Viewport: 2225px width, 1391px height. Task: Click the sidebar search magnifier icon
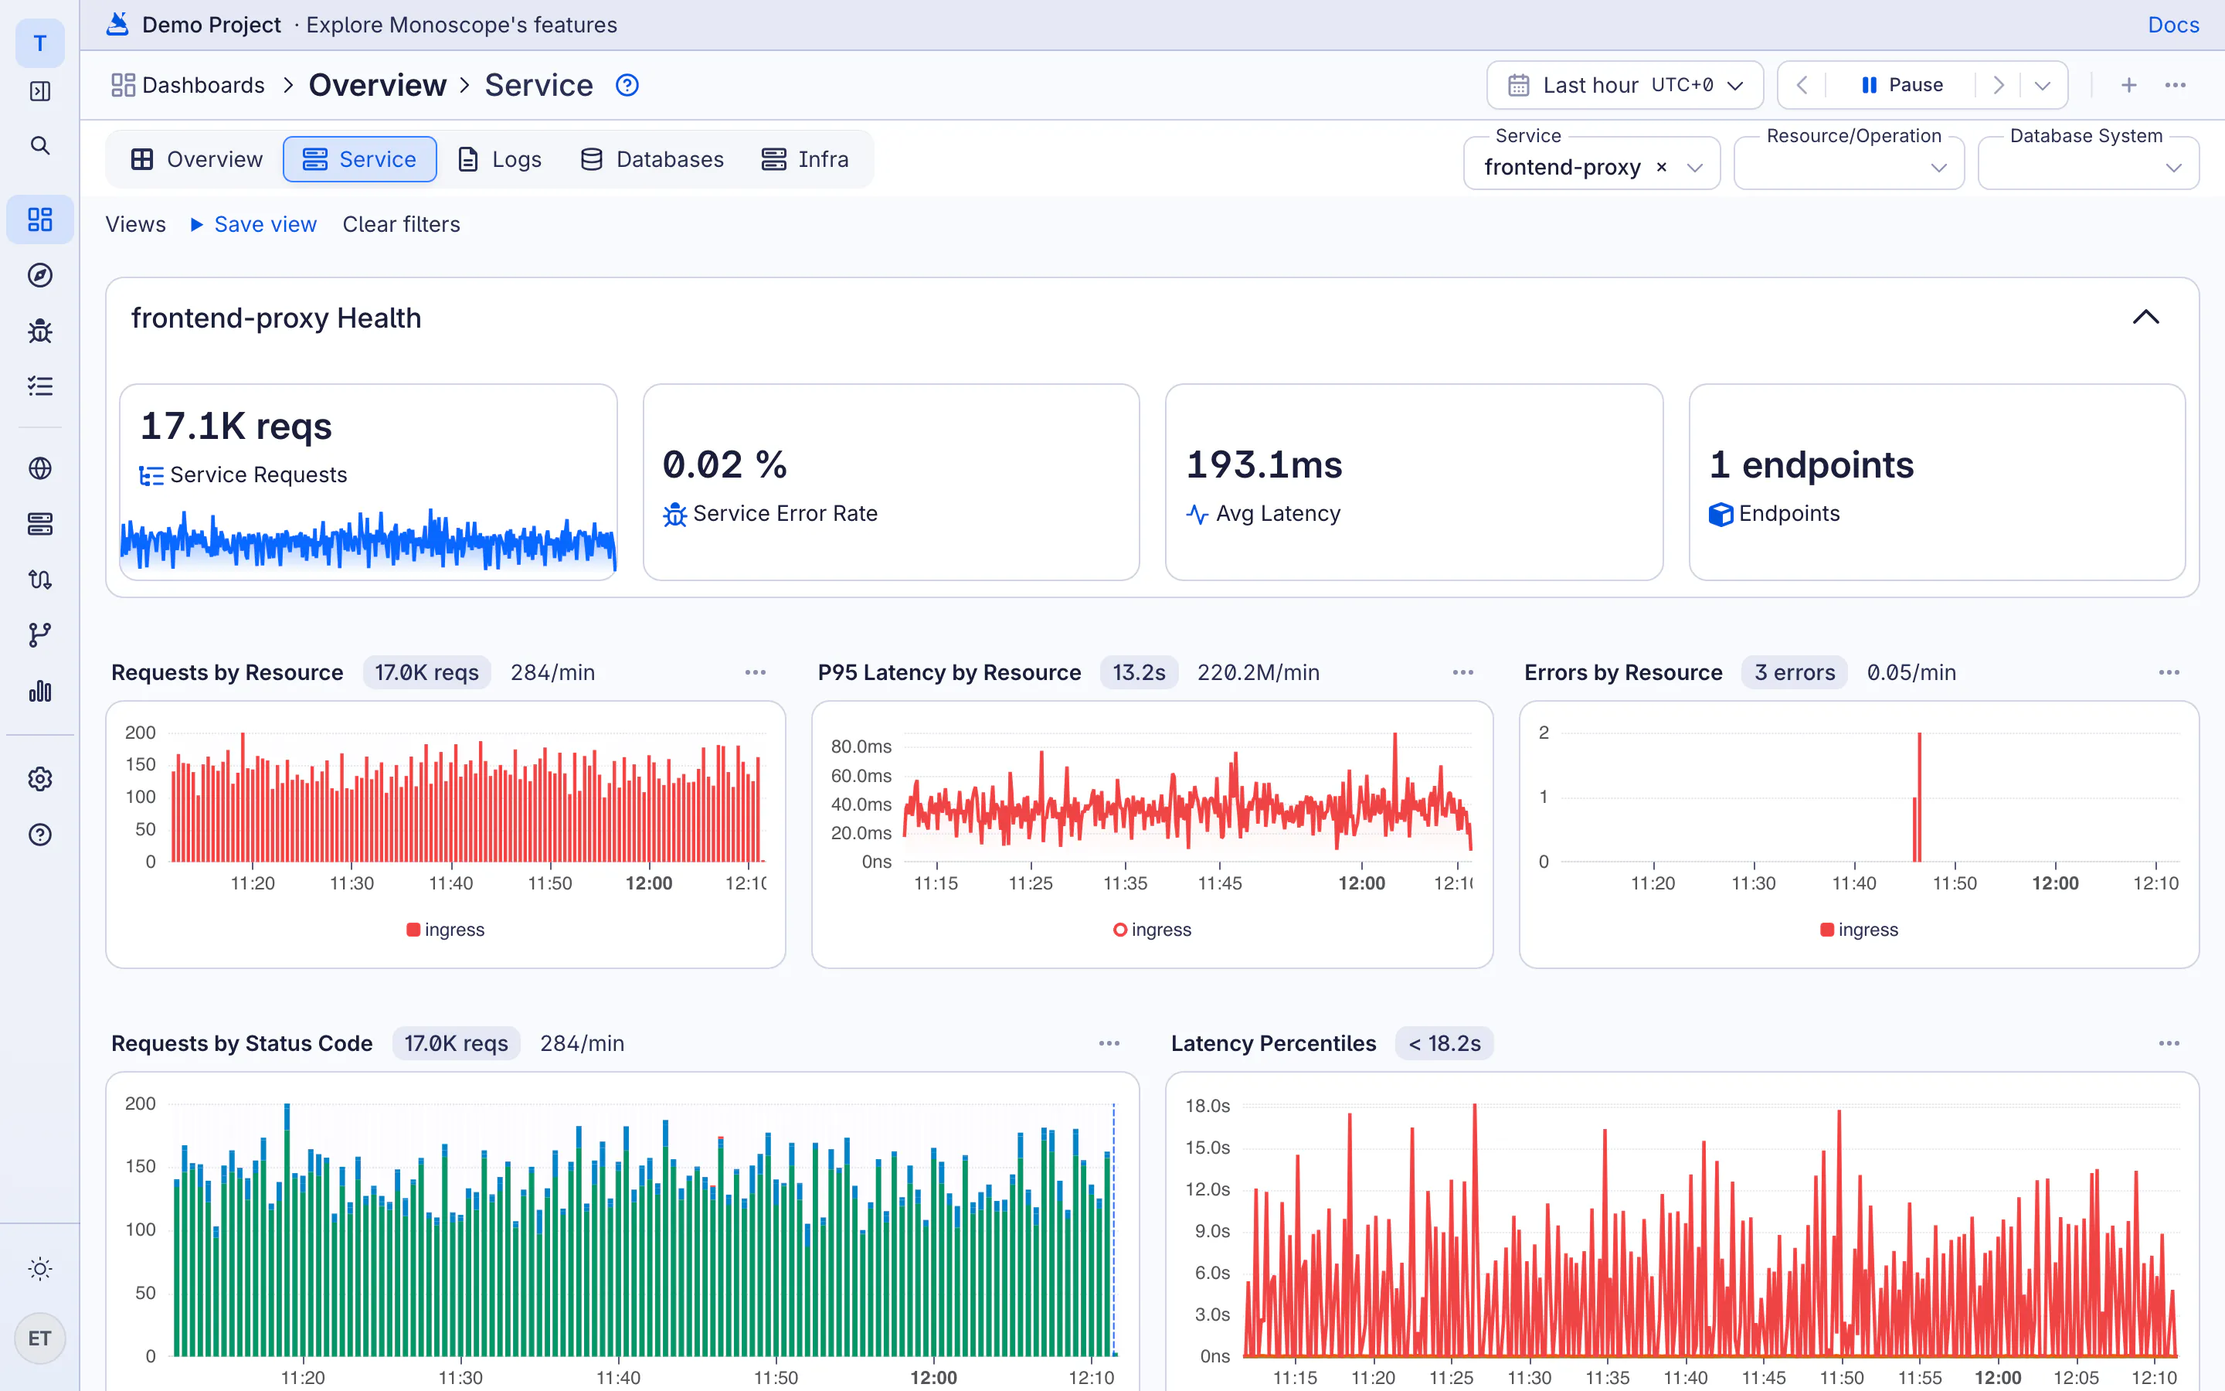[39, 145]
